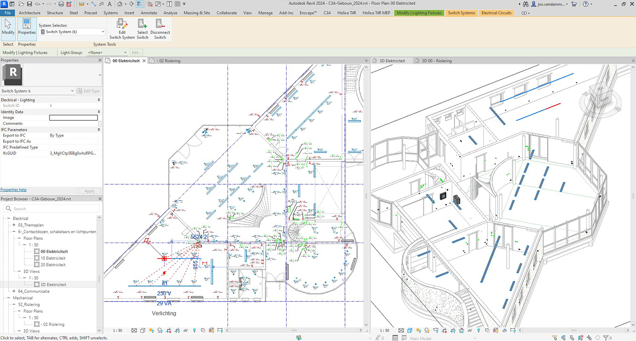Undo the last action

tap(38, 4)
